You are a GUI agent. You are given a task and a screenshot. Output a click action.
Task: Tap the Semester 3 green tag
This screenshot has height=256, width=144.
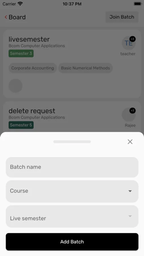point(21,53)
